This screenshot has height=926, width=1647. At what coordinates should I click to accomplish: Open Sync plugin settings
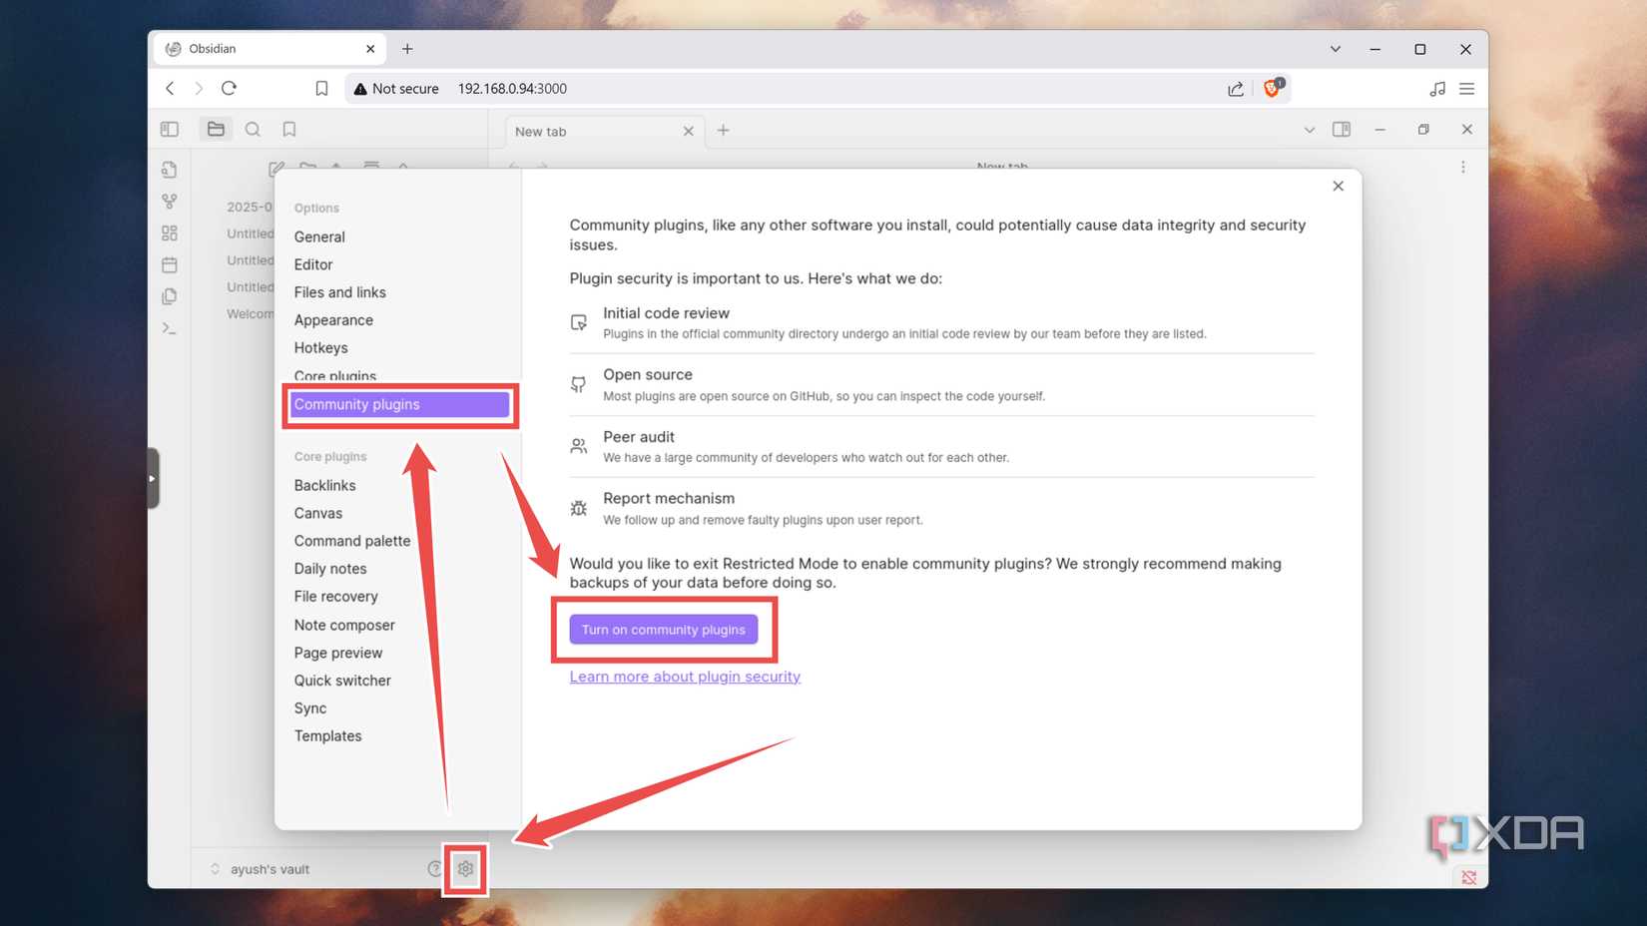pos(310,708)
